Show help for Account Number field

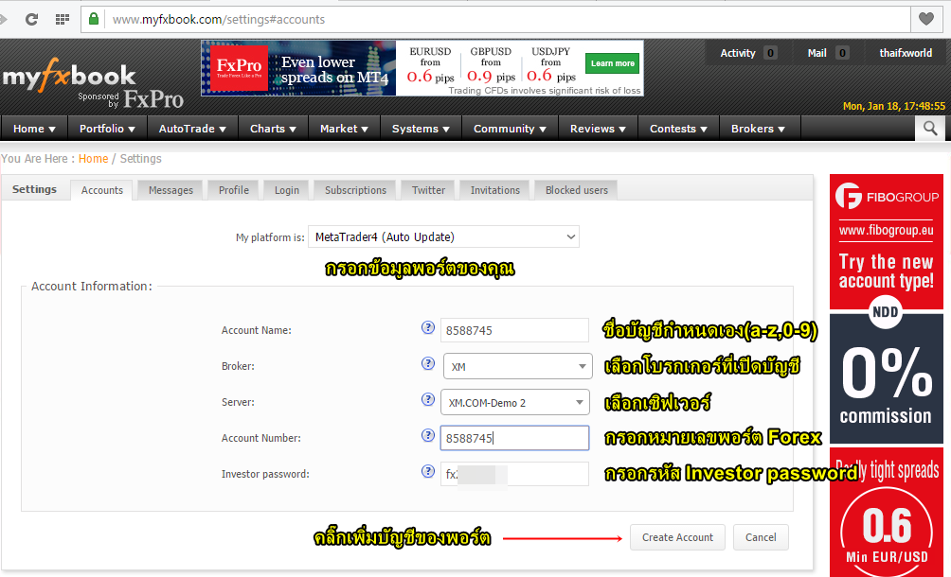point(427,435)
